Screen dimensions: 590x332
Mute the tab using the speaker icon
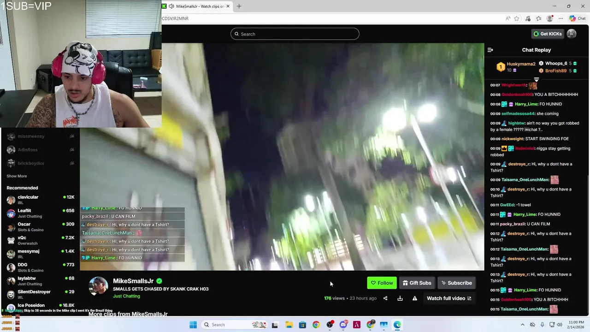click(x=171, y=6)
